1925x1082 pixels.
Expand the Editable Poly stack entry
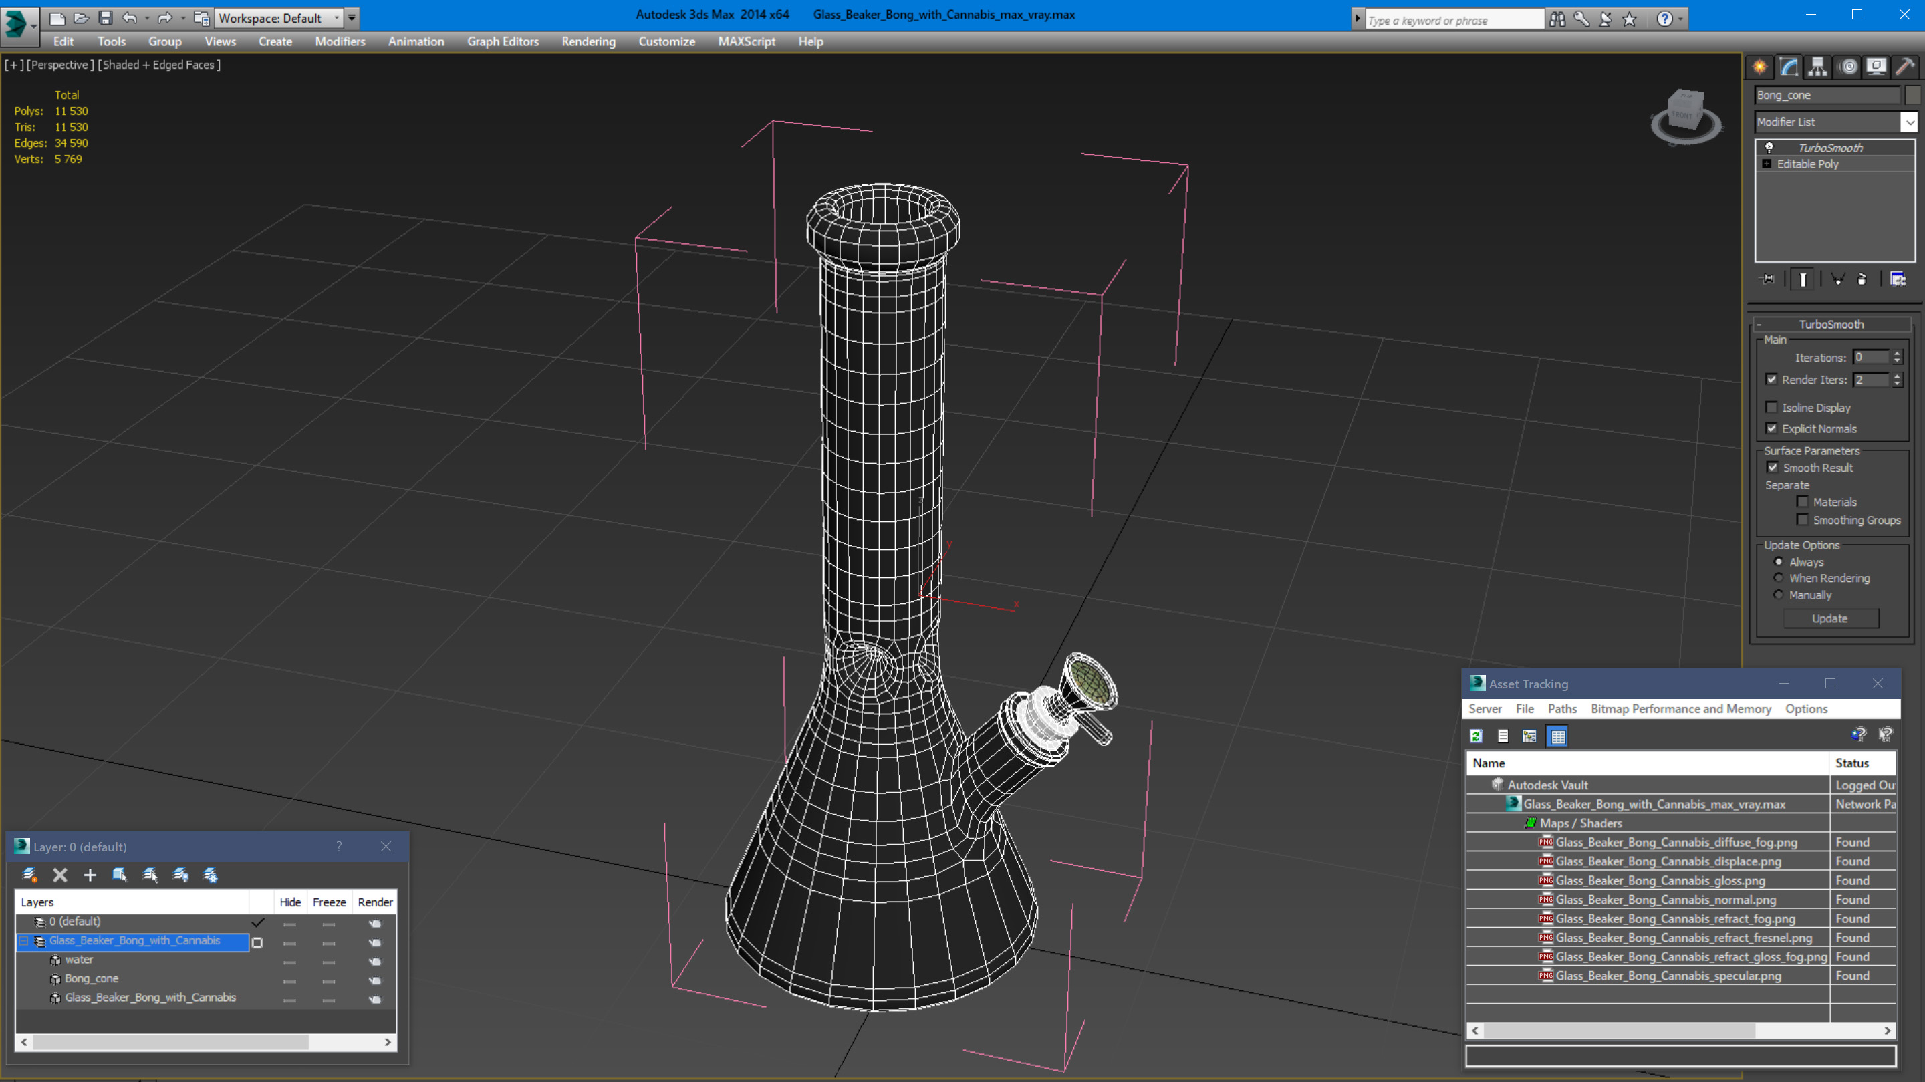point(1767,164)
